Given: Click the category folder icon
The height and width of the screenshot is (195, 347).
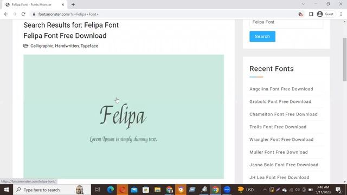Looking at the screenshot, I should (26, 45).
